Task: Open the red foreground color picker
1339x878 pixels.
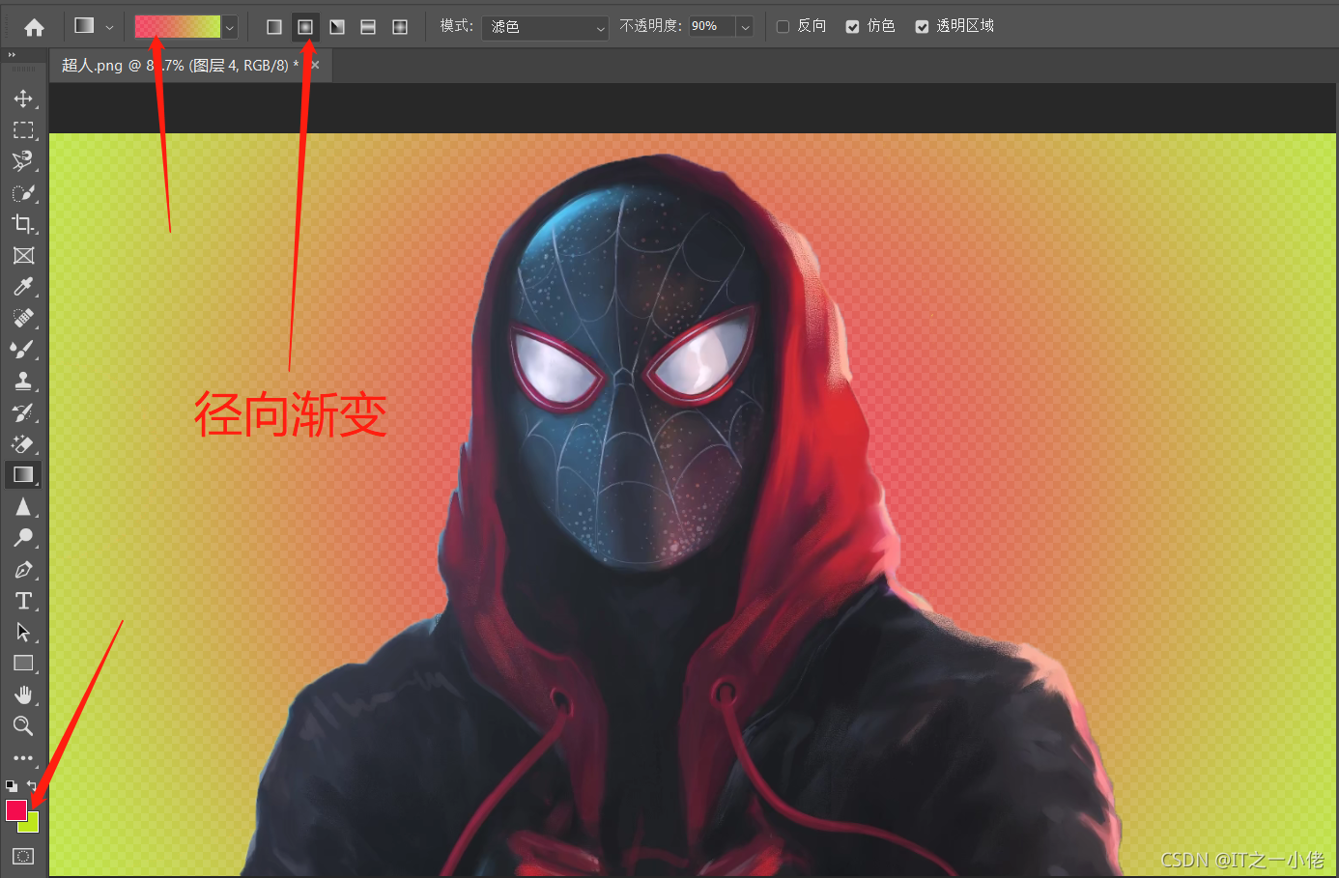Action: (x=15, y=809)
